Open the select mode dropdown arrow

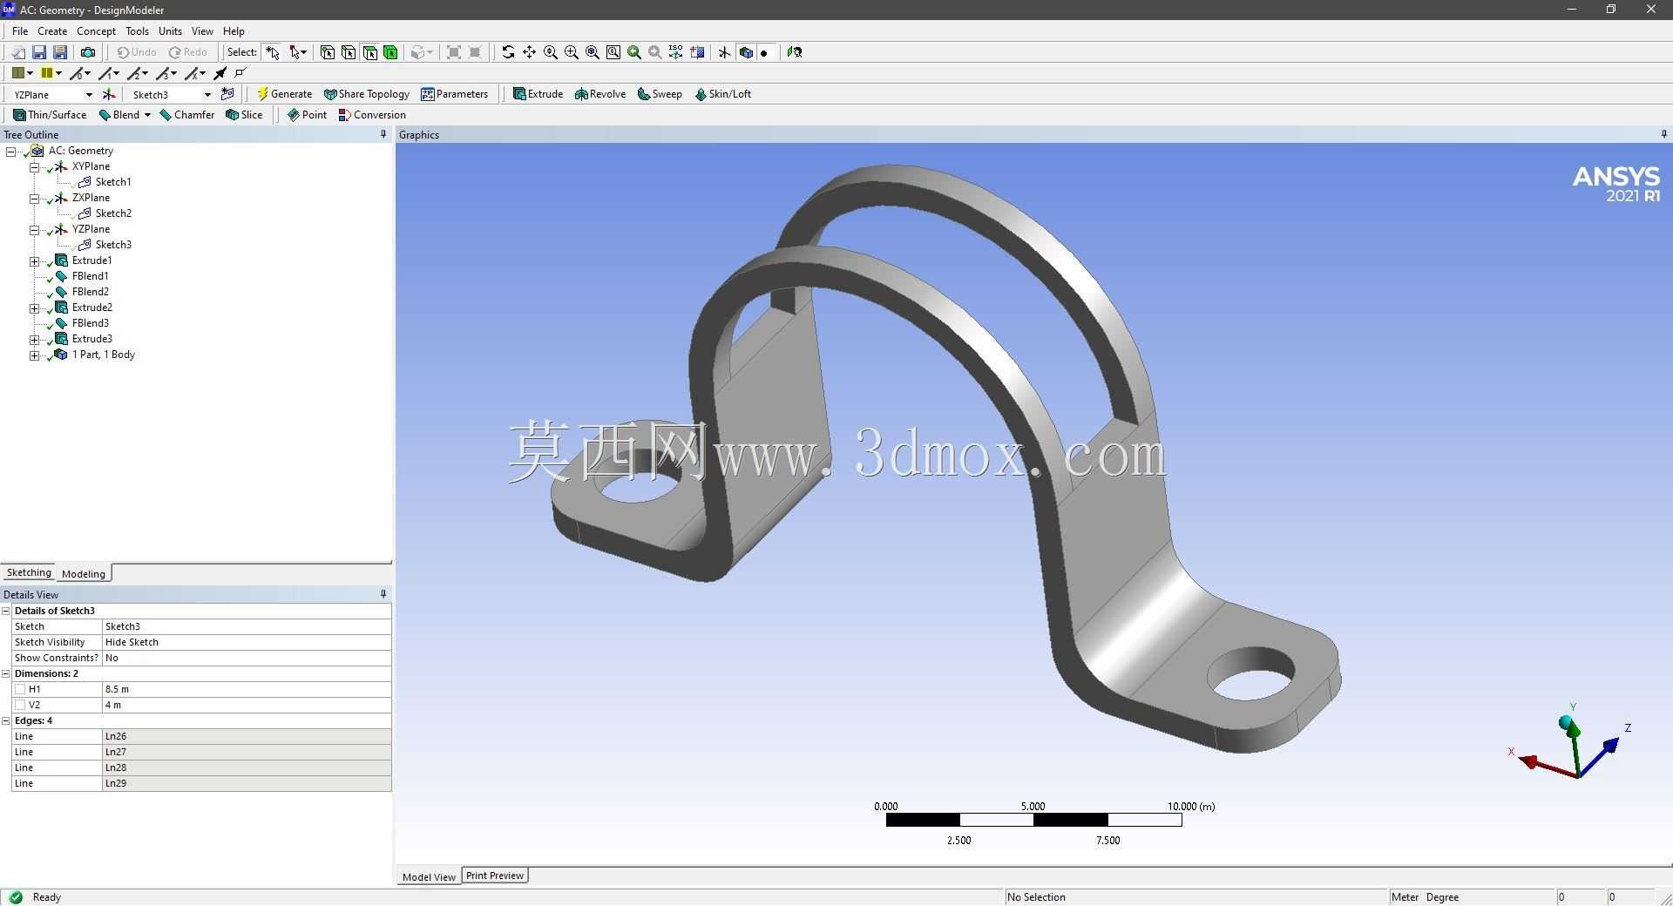303,52
